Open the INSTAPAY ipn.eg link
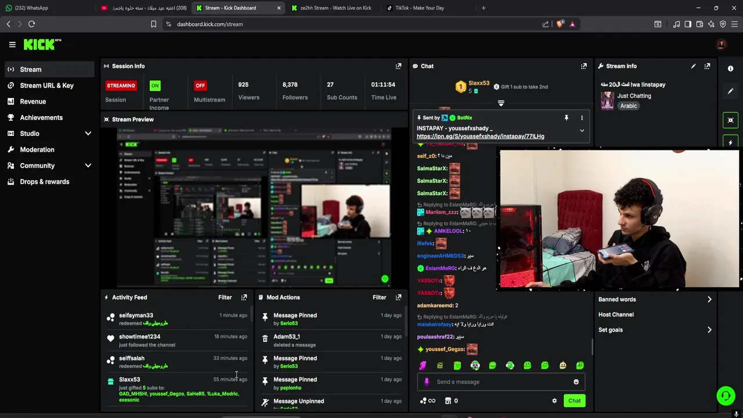 click(x=480, y=136)
